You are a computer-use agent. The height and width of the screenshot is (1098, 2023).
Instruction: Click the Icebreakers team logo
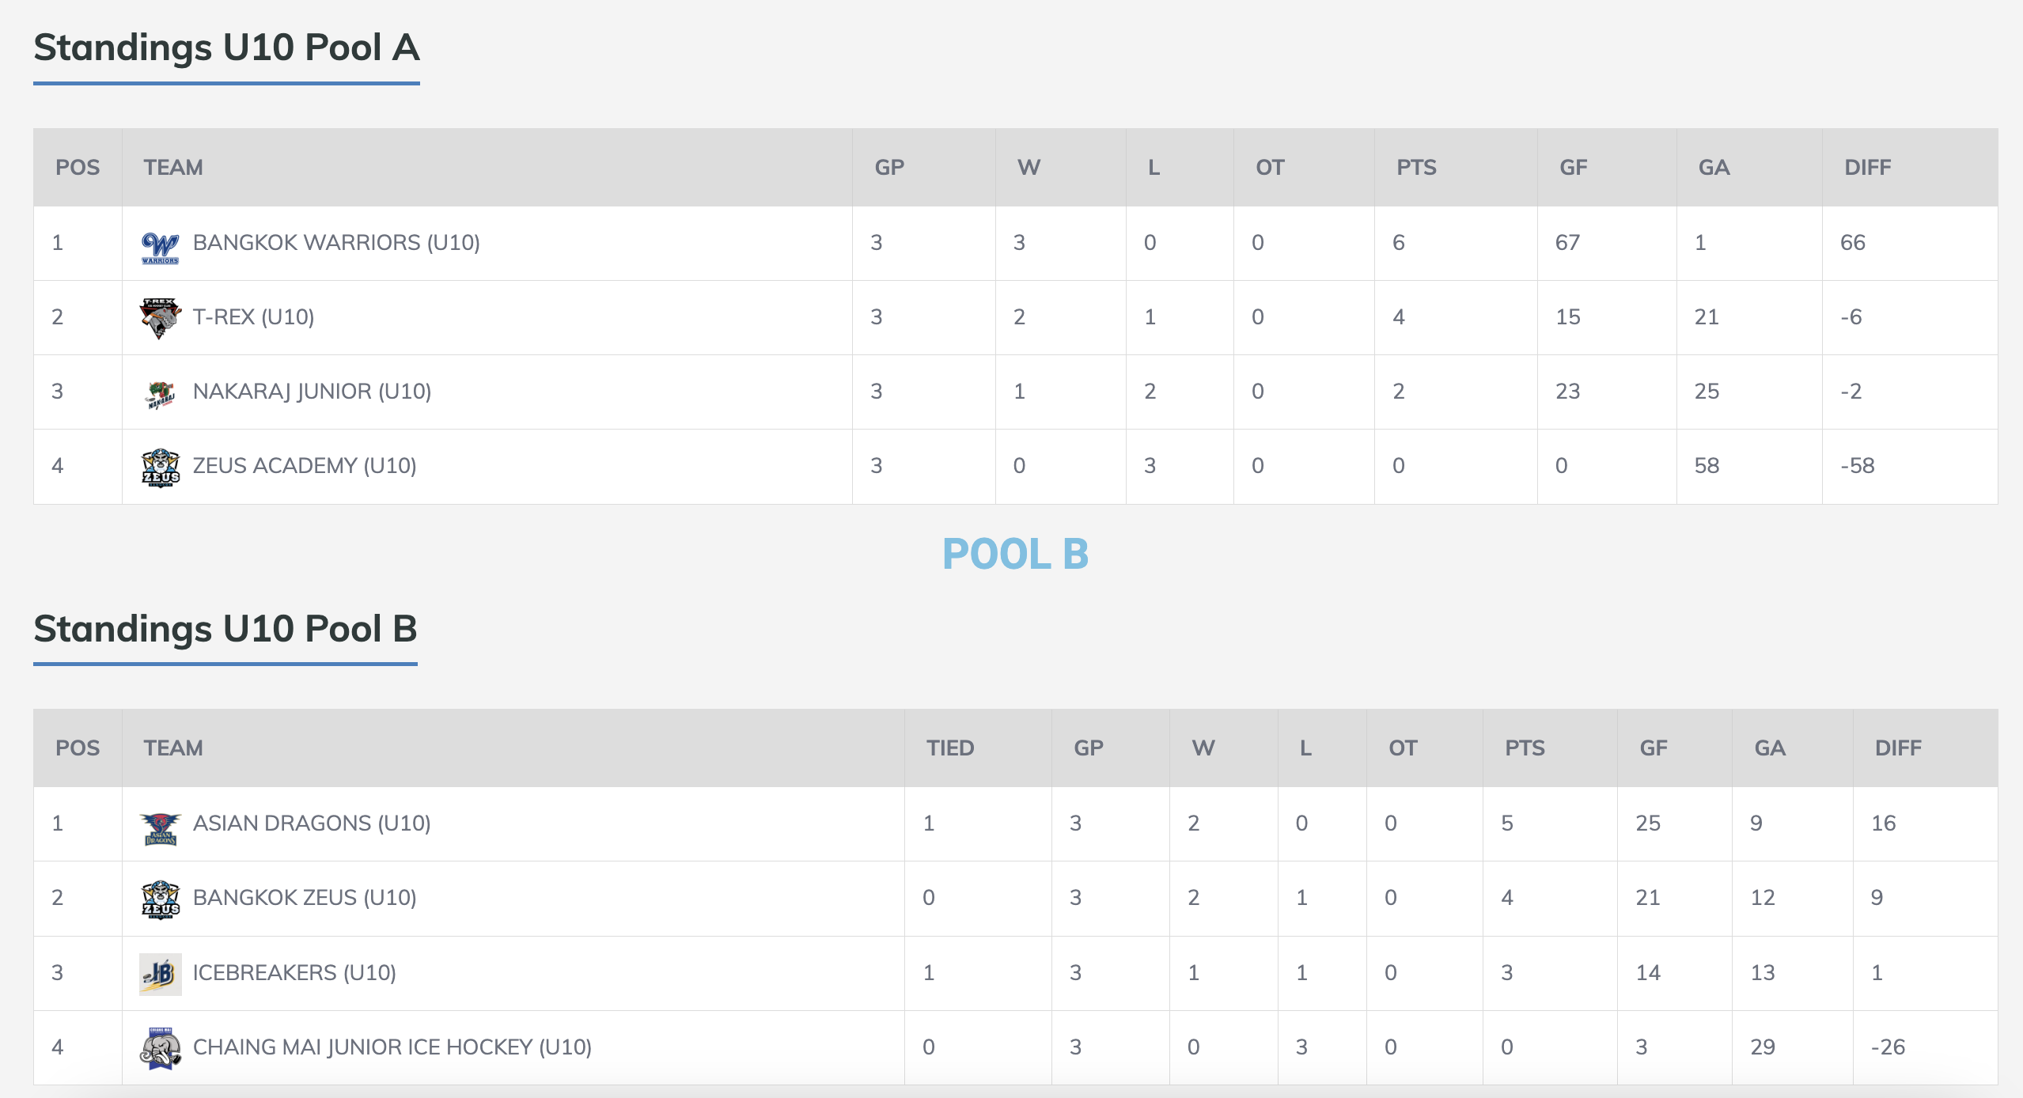click(161, 974)
